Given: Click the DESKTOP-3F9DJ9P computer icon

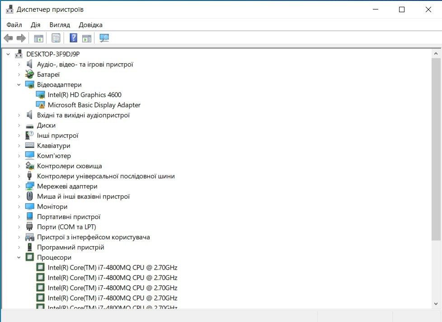Looking at the screenshot, I should (19, 54).
